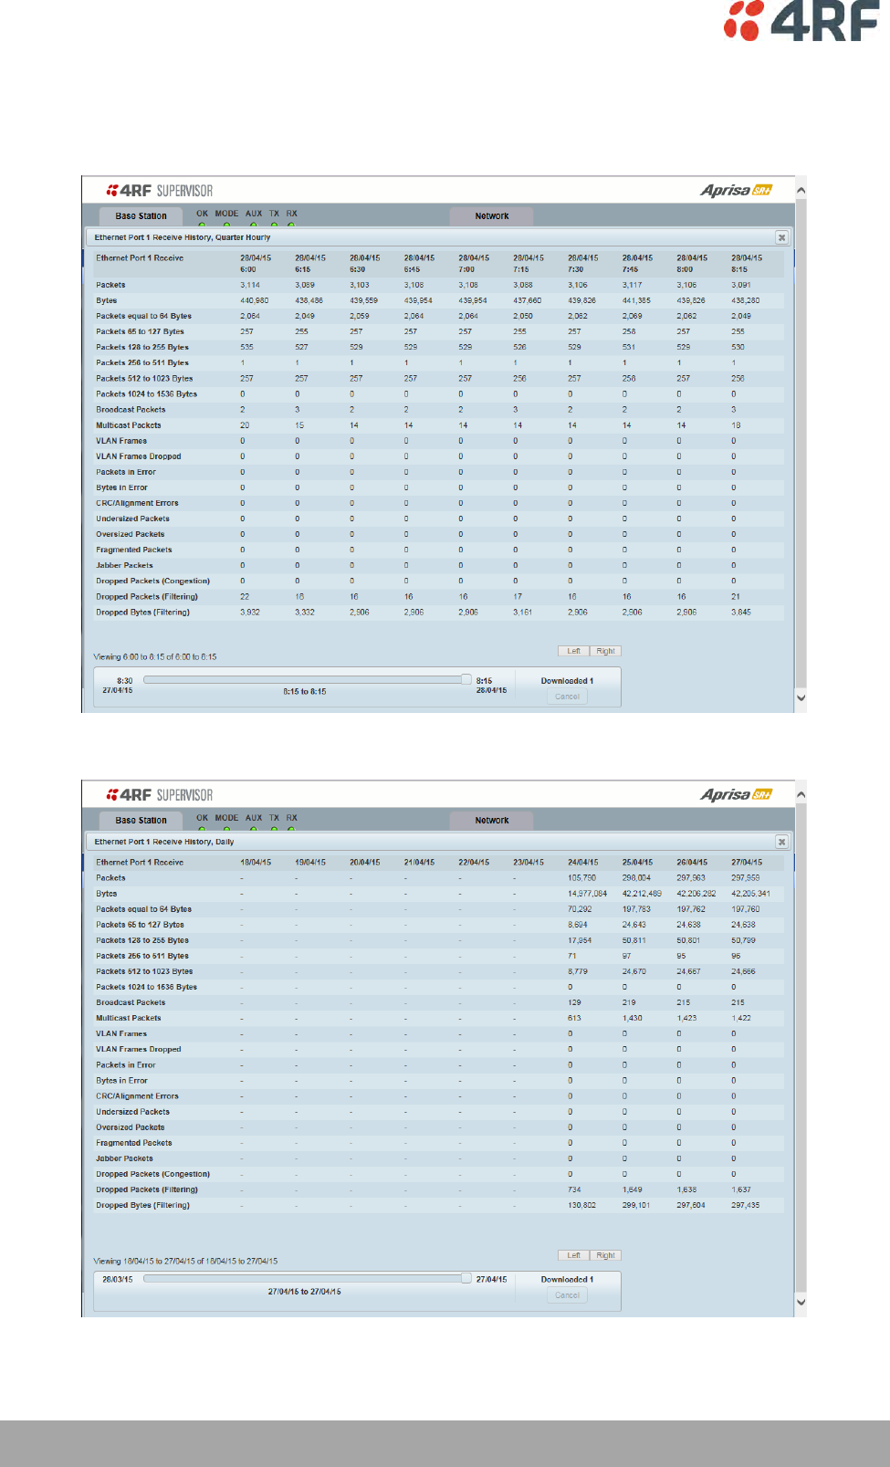Click the RX status LED in upper window
The height and width of the screenshot is (1467, 890).
[x=291, y=224]
